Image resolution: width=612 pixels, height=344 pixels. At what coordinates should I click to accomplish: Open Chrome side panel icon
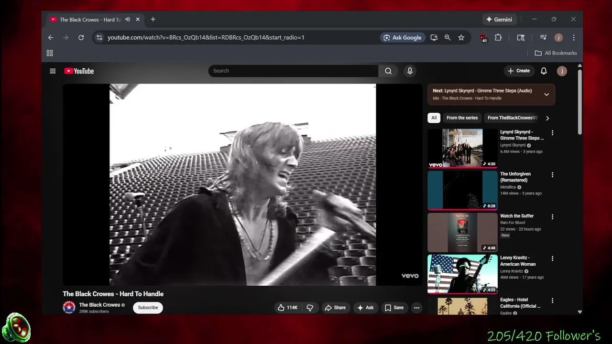521,37
